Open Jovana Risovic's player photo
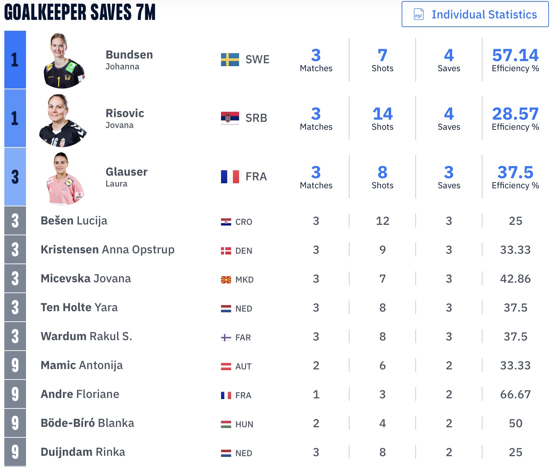554x467 pixels. [x=62, y=120]
